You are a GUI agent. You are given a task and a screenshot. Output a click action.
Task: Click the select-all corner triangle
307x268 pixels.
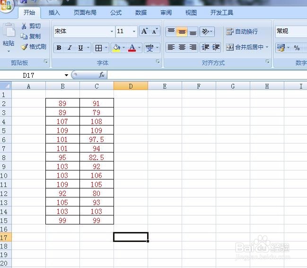6,86
